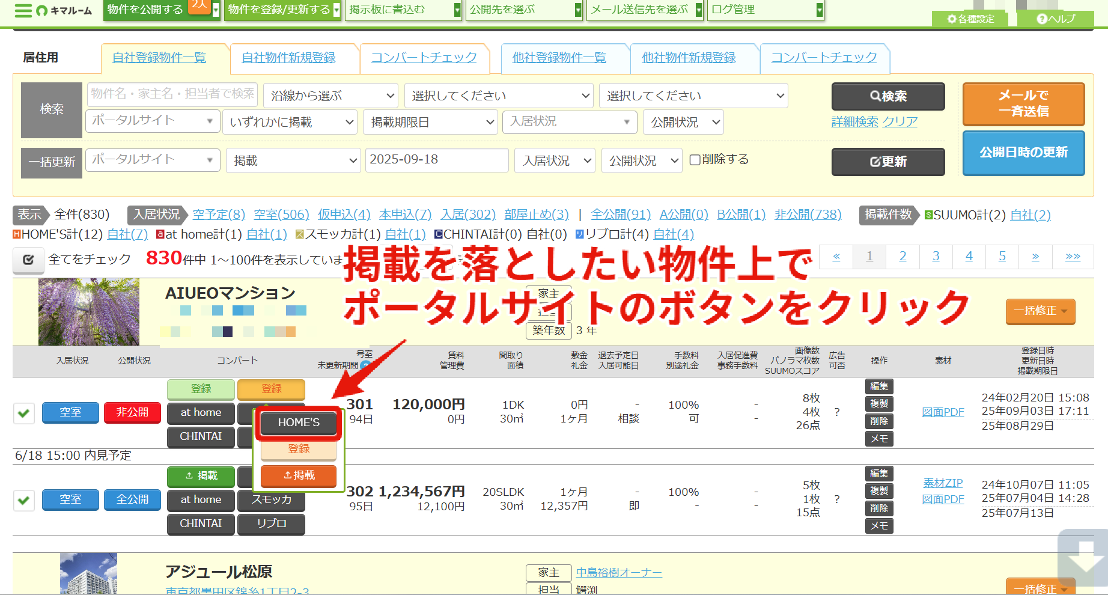
Task: Go to next page arrow »
Action: point(1035,257)
